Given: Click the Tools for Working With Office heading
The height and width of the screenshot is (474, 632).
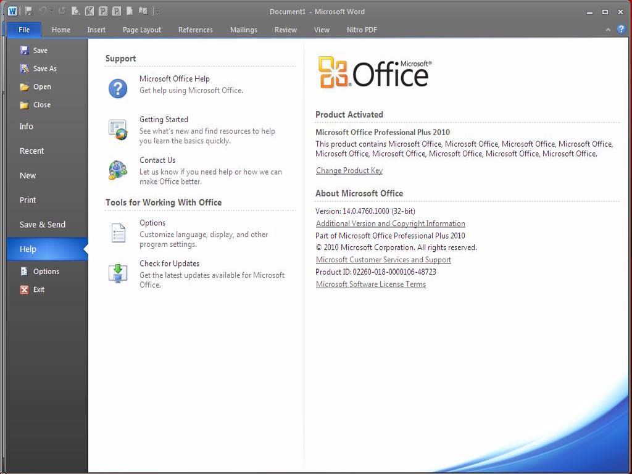Looking at the screenshot, I should pos(164,202).
